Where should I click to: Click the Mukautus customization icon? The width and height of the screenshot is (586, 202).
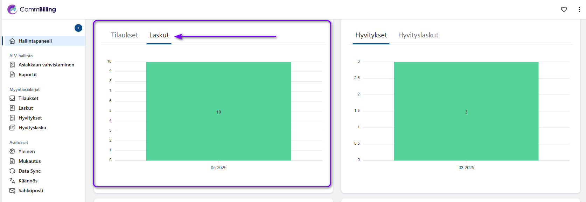tap(12, 161)
